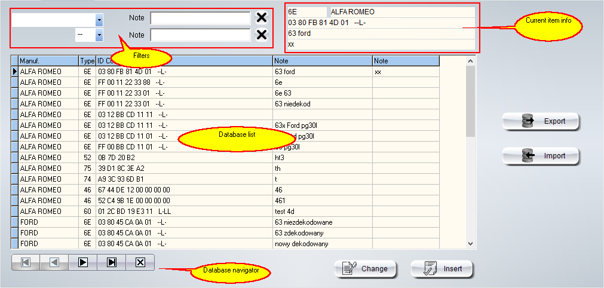
Task: Jump to last database record
Action: click(112, 262)
